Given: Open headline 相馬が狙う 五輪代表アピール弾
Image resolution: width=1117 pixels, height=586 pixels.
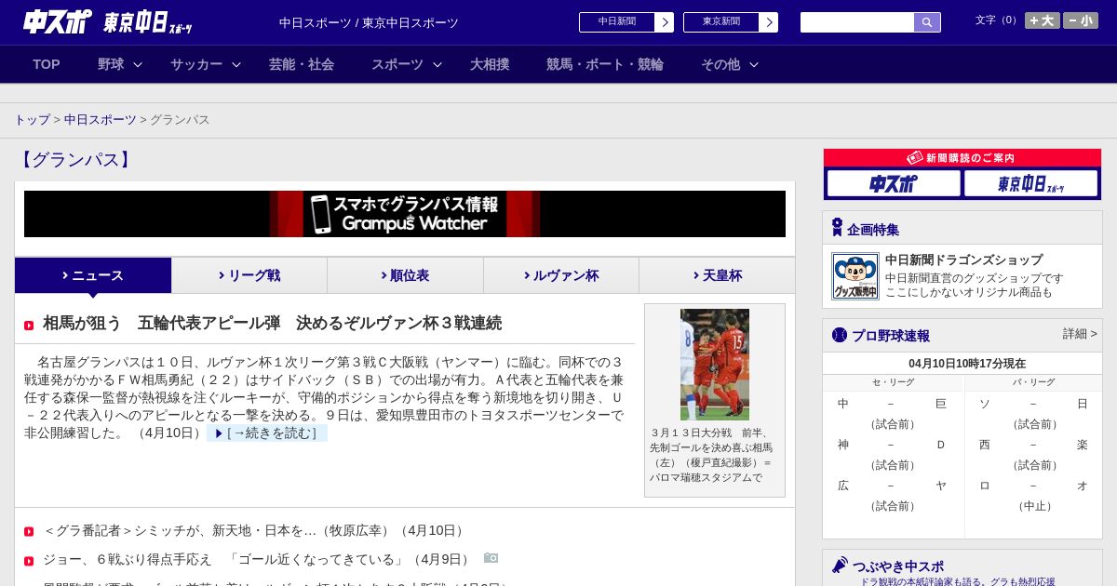Looking at the screenshot, I should tap(272, 324).
